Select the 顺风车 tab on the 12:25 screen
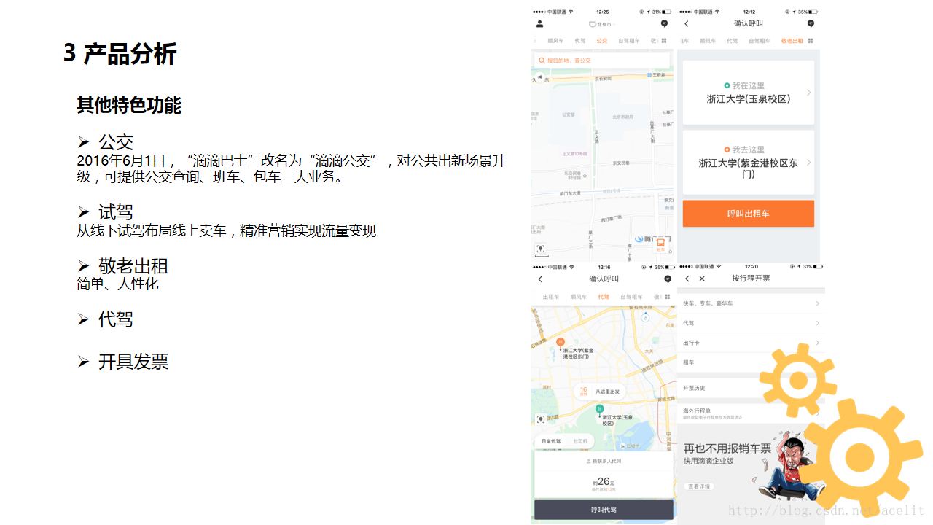933x525 pixels. (556, 41)
